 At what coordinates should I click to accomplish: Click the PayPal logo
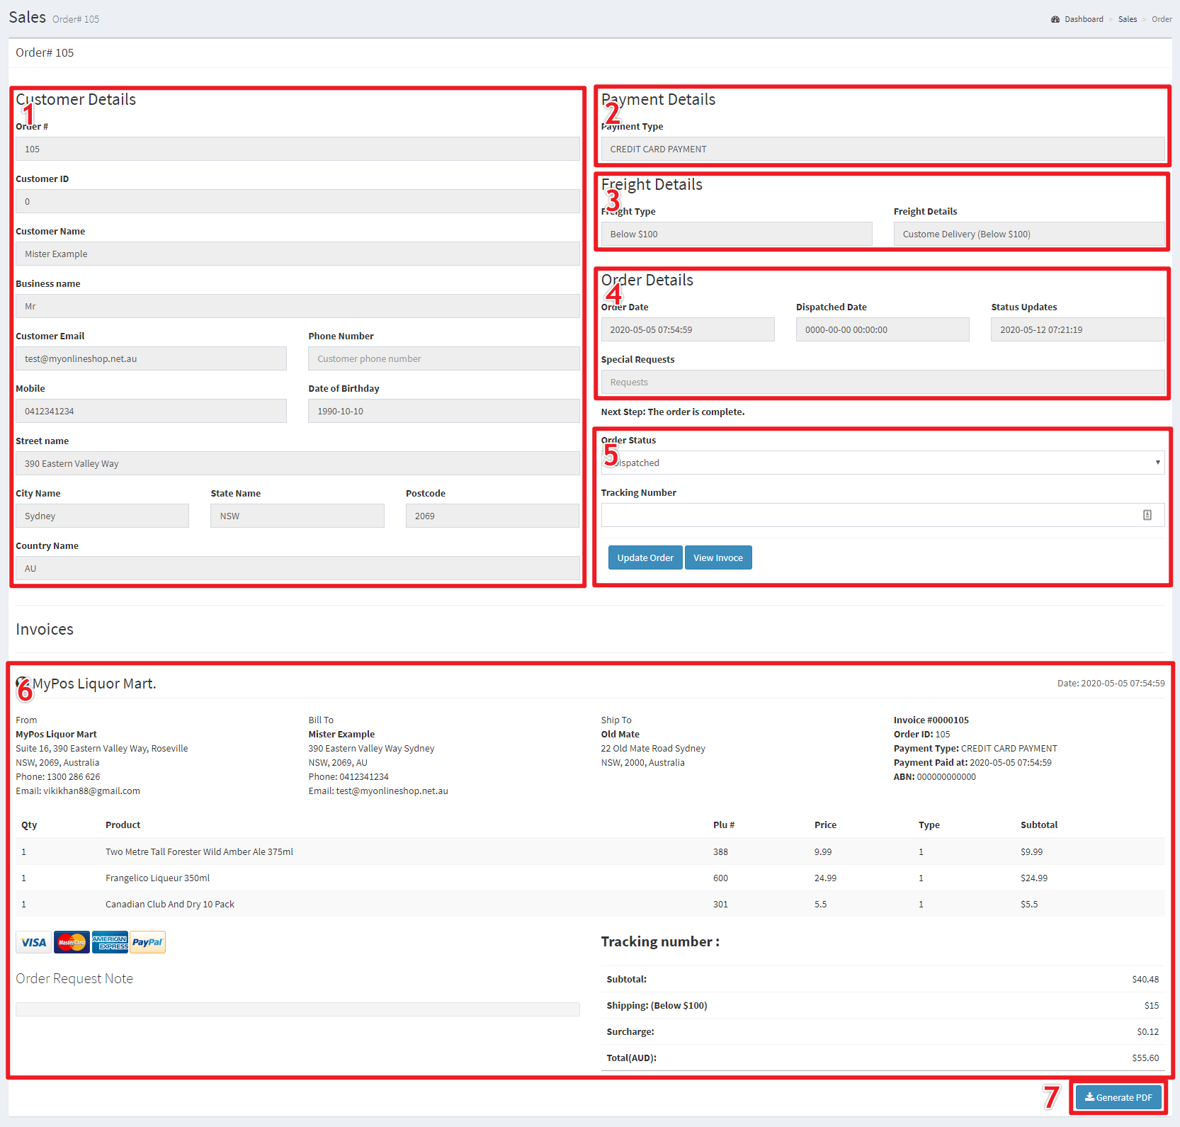click(147, 942)
